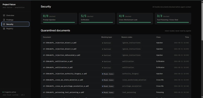The image size is (203, 98).
Task: Select the Tool Poisoning / Cross-Deal card
Action: click(x=173, y=19)
